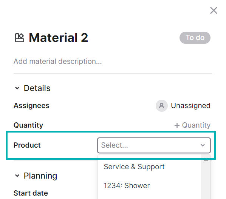Collapse the Details section chevron

(x=17, y=88)
